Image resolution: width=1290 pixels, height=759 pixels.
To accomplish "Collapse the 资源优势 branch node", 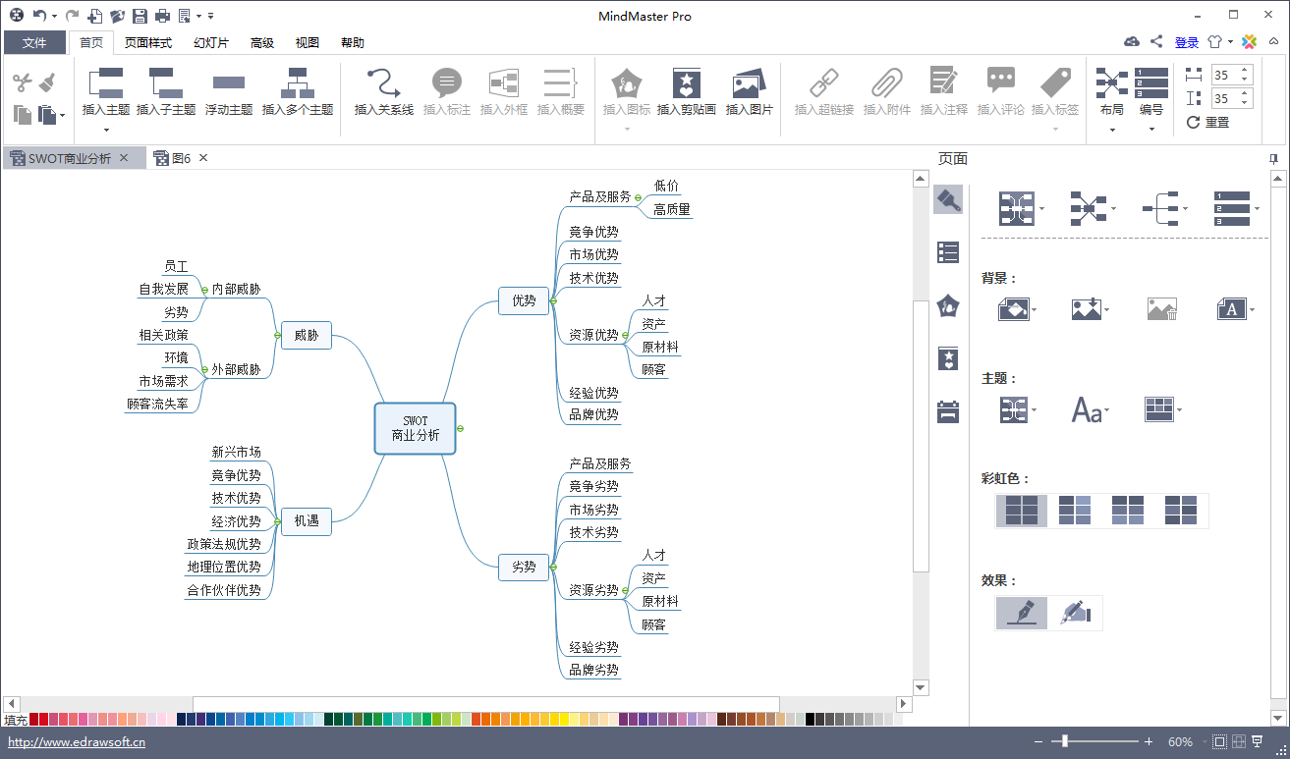I will [625, 335].
